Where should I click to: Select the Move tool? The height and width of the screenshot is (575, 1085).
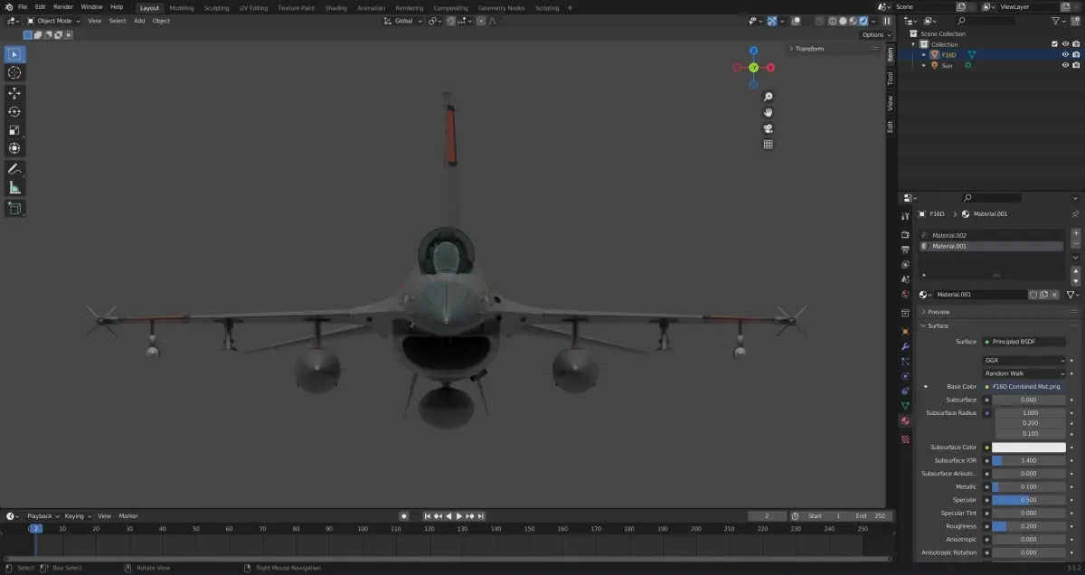coord(14,93)
